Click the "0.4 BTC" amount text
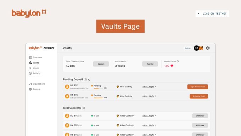Viewport: 241px width, 136px height. pos(74,125)
